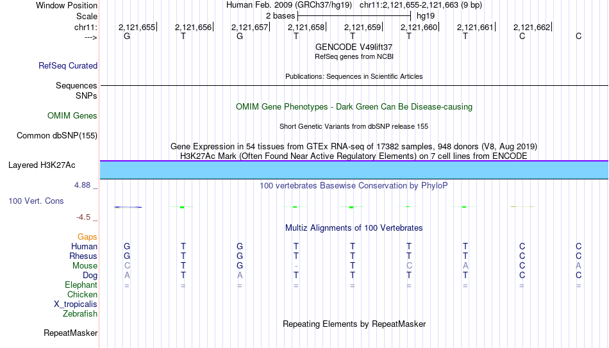Click the Window Position label

[67, 5]
